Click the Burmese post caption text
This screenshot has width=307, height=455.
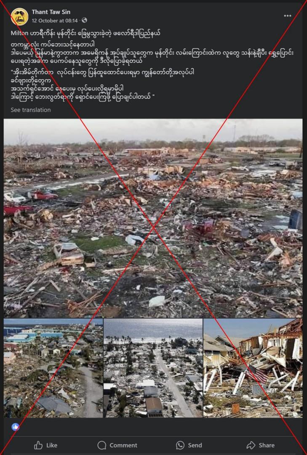(x=152, y=65)
